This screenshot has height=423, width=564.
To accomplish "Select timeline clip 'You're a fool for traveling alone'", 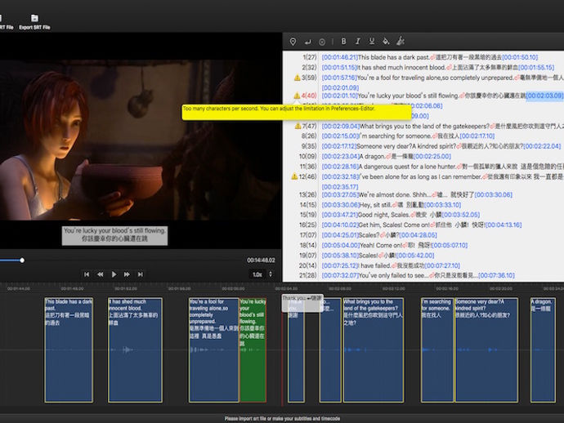I will [213, 350].
